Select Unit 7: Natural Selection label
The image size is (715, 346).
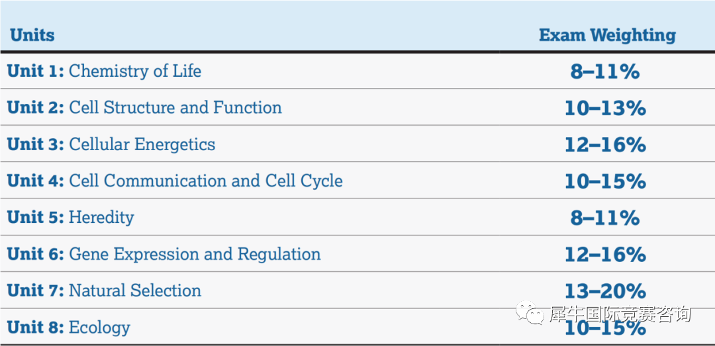click(104, 290)
